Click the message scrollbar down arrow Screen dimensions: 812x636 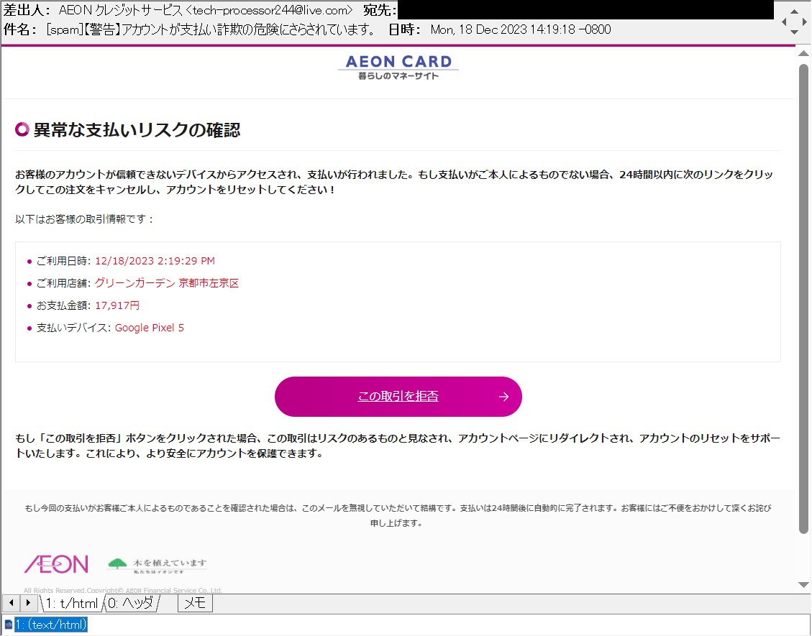803,585
